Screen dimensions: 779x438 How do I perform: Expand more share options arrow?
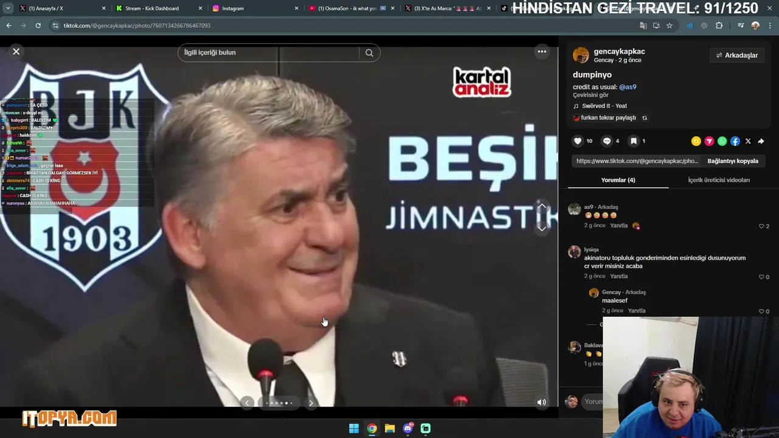click(x=761, y=141)
